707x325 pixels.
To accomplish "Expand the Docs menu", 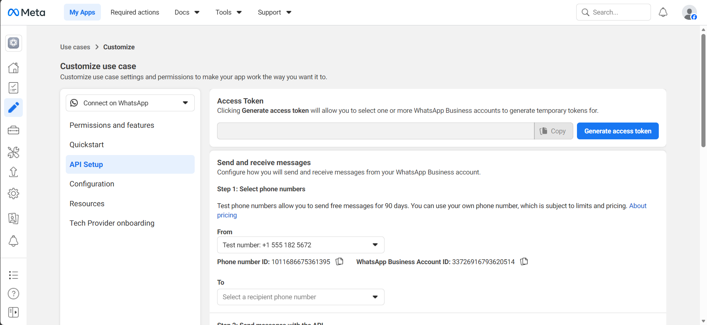I will tap(187, 12).
